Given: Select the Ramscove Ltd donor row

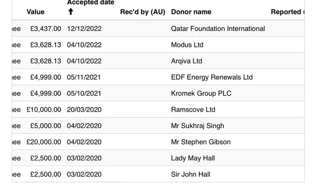Looking at the screenshot, I should coord(158,110).
